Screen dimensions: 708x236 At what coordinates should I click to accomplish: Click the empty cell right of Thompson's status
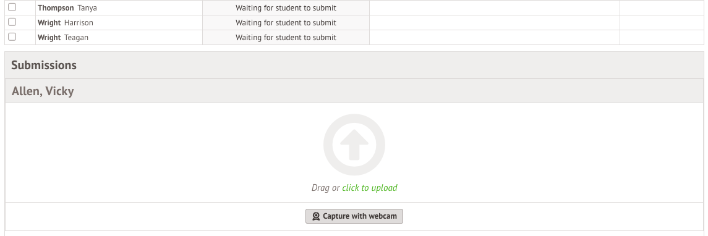tap(495, 7)
